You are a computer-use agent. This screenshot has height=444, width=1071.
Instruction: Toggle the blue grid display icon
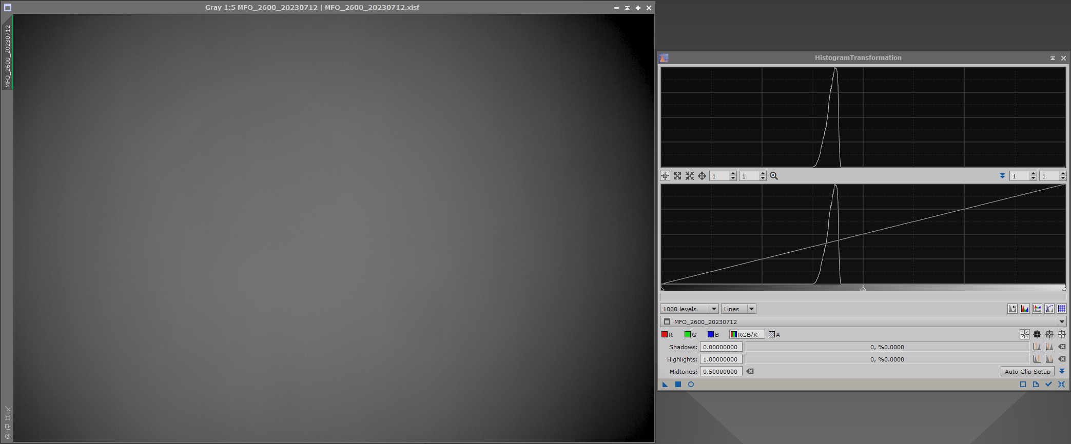click(1062, 309)
